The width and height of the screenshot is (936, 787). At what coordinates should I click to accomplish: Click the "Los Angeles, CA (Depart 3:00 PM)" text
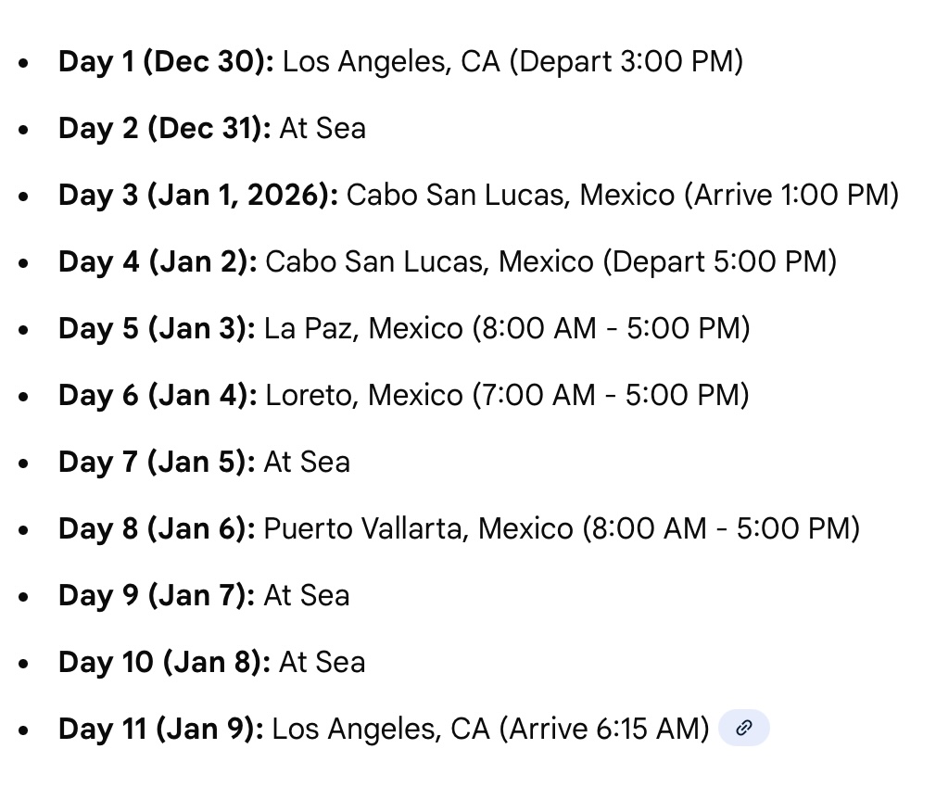click(512, 62)
